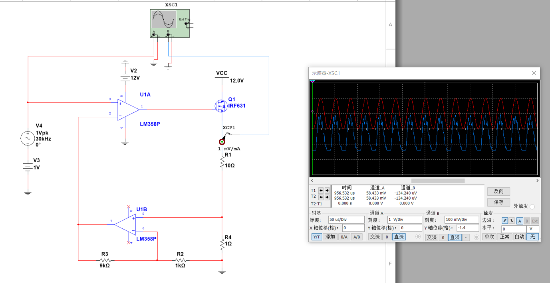Select channel A radio indicator
The height and width of the screenshot is (283, 550).
pyautogui.click(x=419, y=237)
